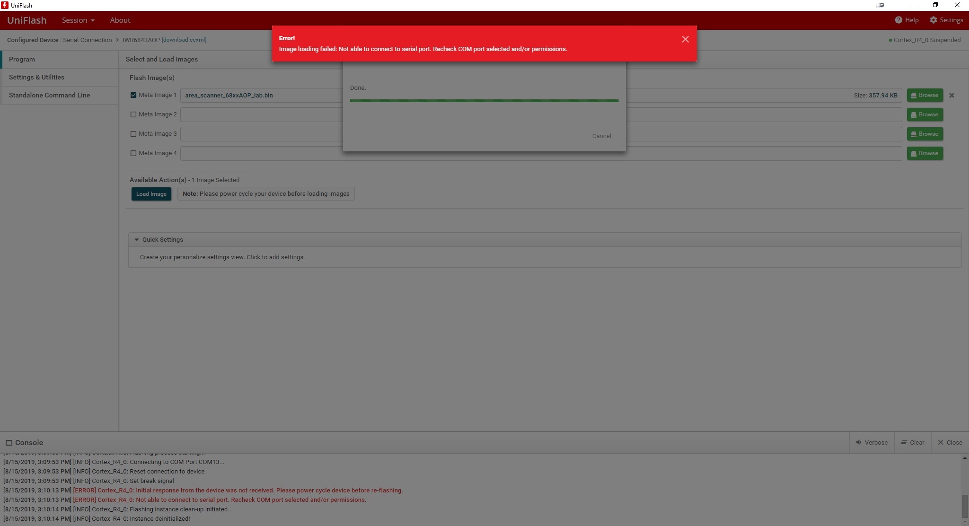The image size is (969, 526).
Task: Collapse the Quick Settings section
Action: (137, 240)
